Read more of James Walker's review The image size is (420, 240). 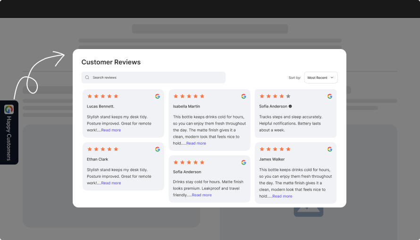[x=282, y=196]
